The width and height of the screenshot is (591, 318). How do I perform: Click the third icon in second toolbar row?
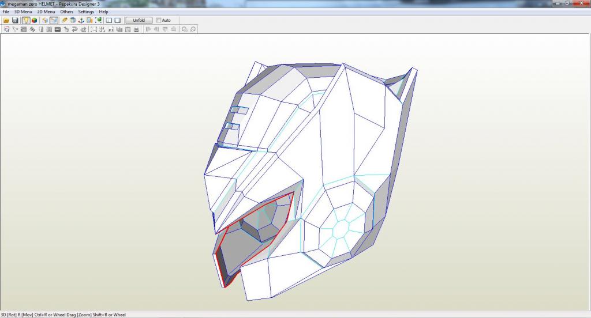point(24,29)
